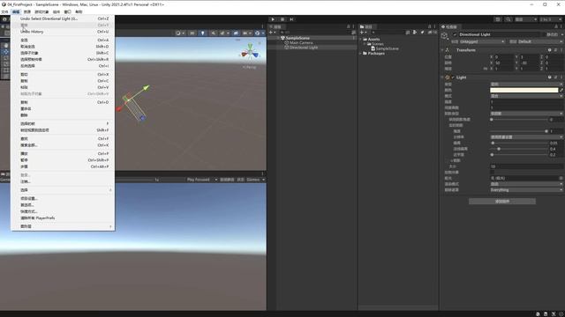Click the Step frame button in toolbar
The image size is (565, 317).
tap(292, 19)
